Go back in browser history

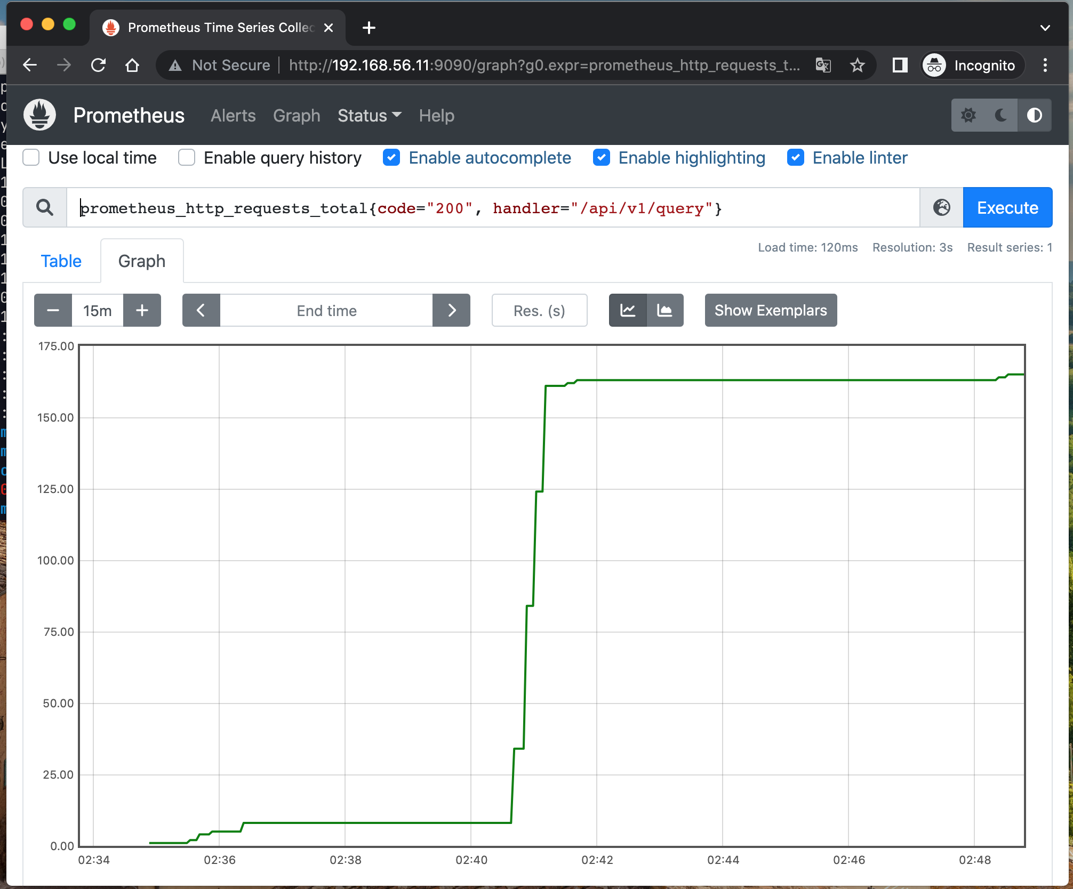point(30,65)
